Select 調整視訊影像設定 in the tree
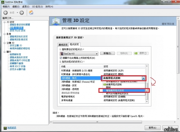 click(19, 40)
